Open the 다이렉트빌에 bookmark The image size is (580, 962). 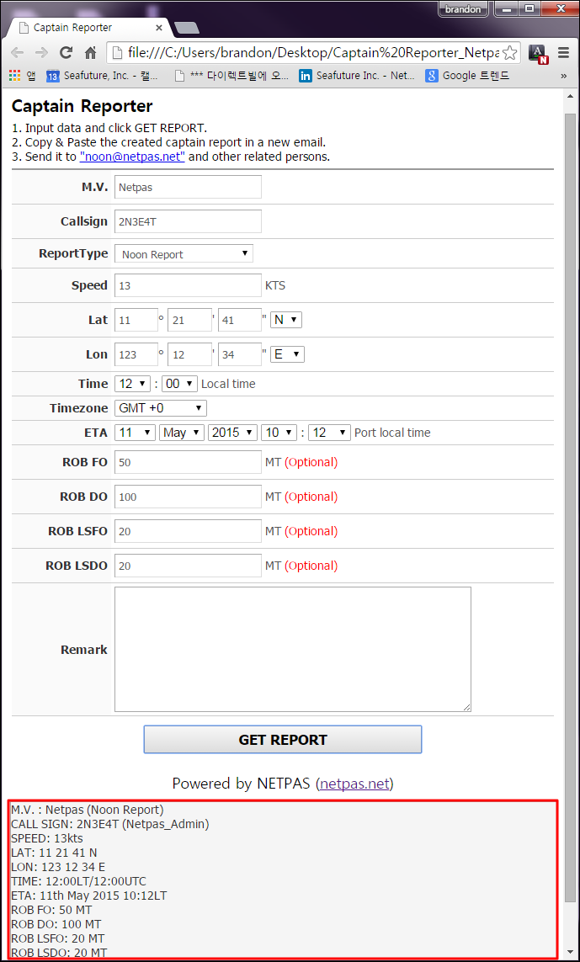232,76
